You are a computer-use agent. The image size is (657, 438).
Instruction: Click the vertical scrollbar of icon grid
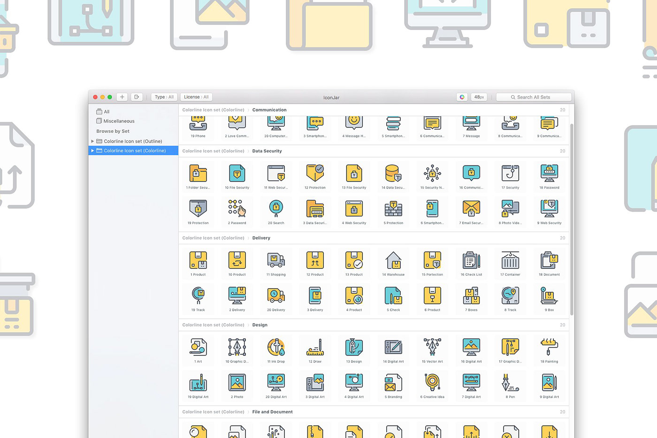click(x=572, y=220)
